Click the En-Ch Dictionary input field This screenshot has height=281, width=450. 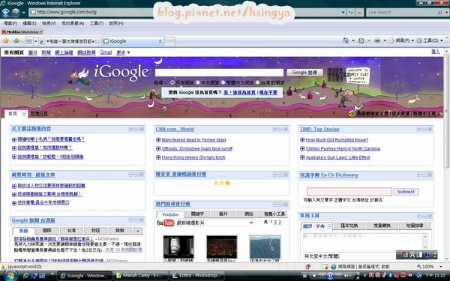point(349,192)
